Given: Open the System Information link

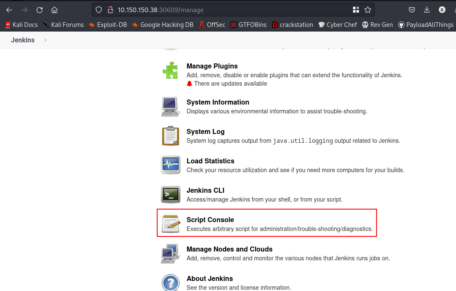Looking at the screenshot, I should tap(218, 102).
